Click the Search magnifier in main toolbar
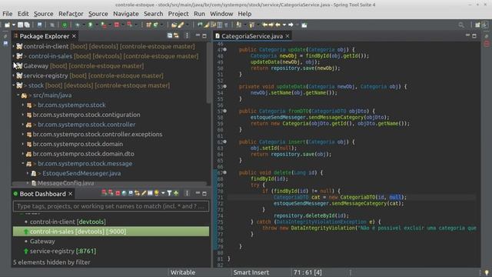The width and height of the screenshot is (492, 277). (x=460, y=25)
